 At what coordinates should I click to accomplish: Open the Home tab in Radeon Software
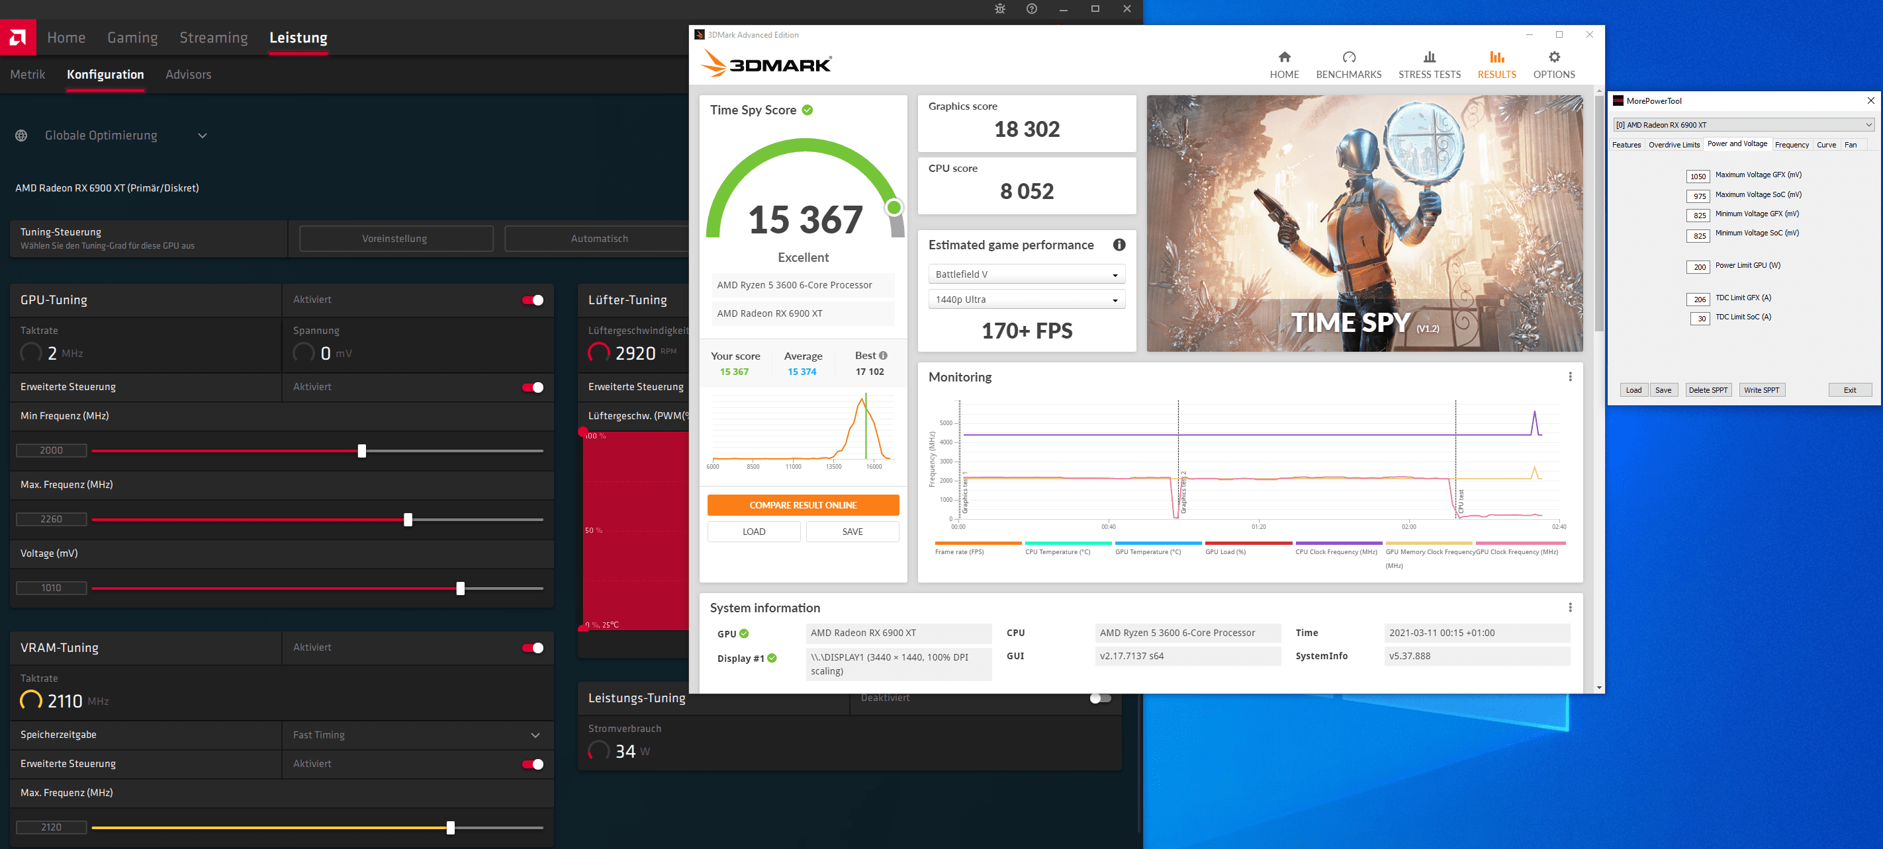[67, 37]
